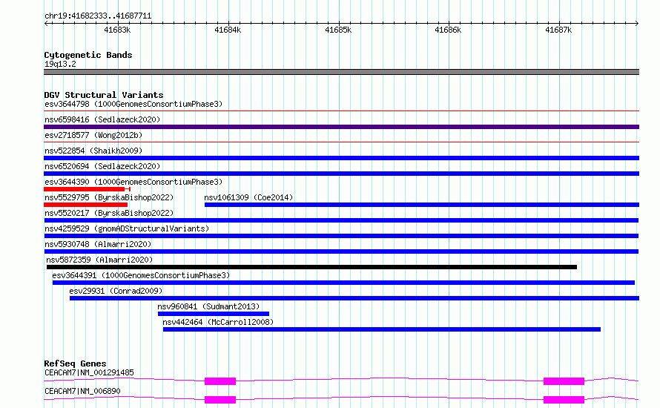The image size is (660, 408).
Task: Click the red bar of nsv5529795
Action: [x=85, y=205]
